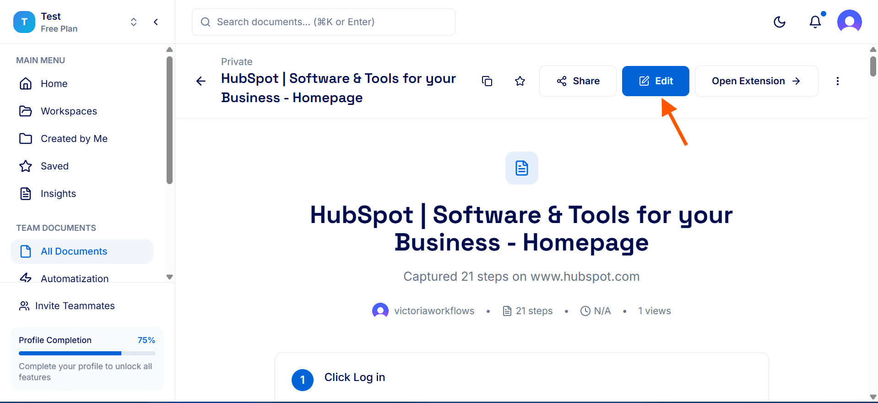Viewport: 878px width, 403px height.
Task: Click sidebar scroll up arrow
Action: point(169,49)
